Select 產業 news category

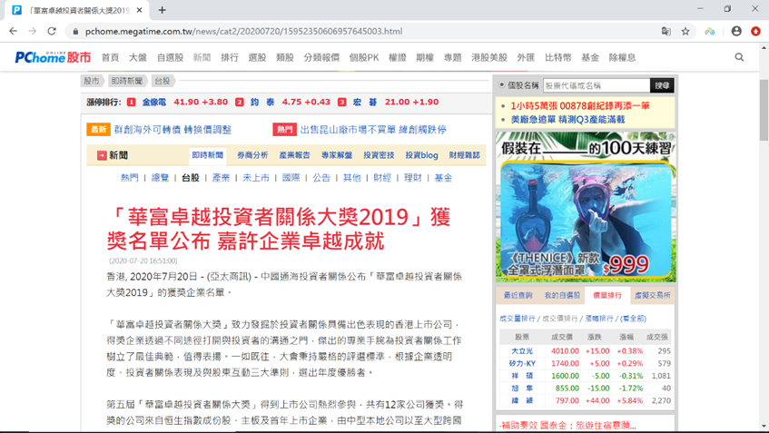tap(221, 178)
